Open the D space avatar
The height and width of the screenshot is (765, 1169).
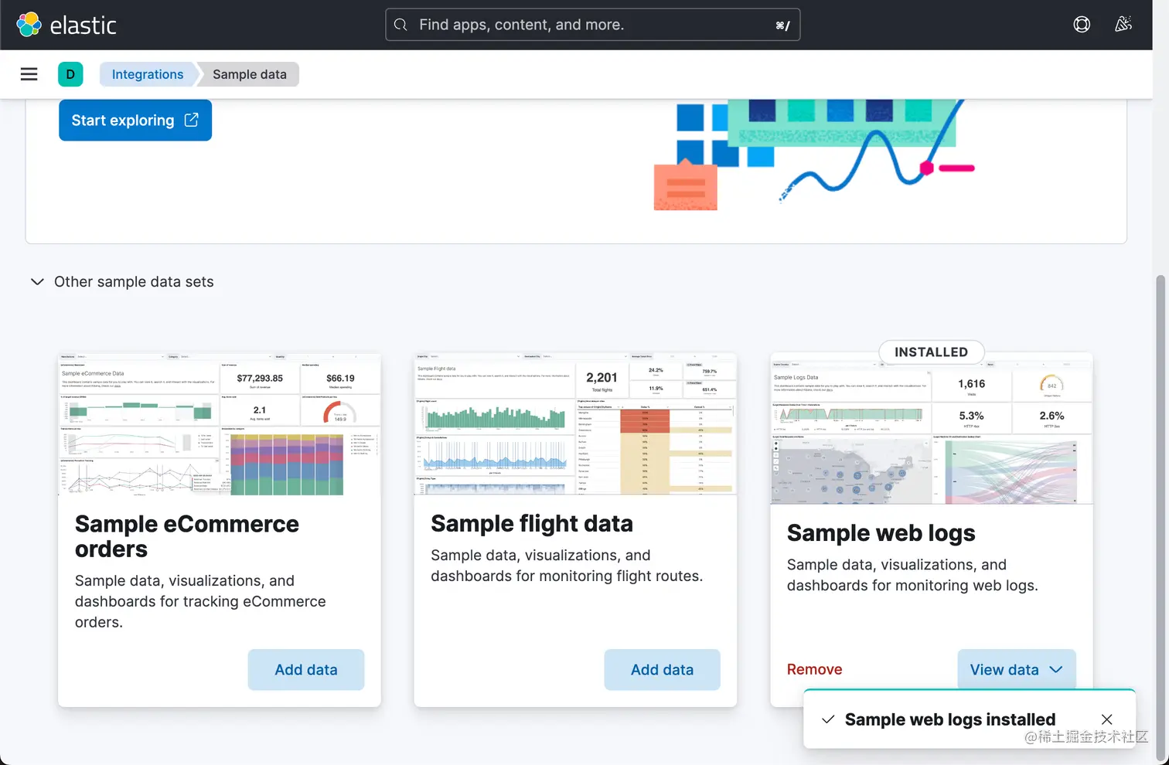tap(70, 74)
